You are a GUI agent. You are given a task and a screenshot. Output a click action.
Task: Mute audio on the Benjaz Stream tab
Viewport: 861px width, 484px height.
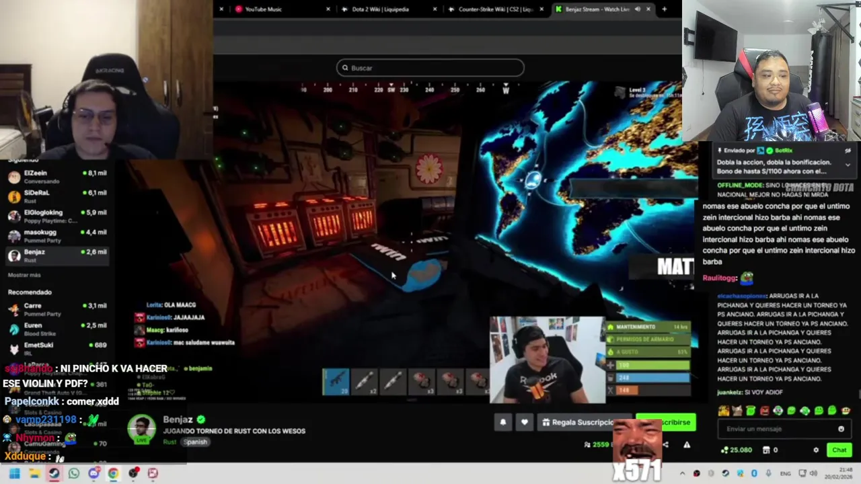click(x=637, y=9)
